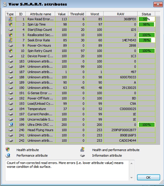Close the S.M.A.R.T. attributes window

[x=158, y=4]
